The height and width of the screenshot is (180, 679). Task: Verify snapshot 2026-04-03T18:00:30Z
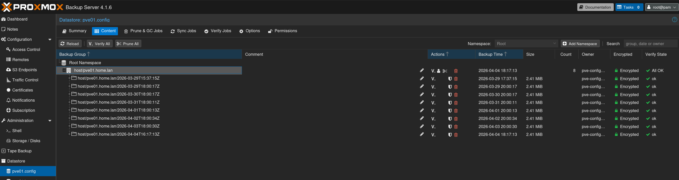point(433,127)
